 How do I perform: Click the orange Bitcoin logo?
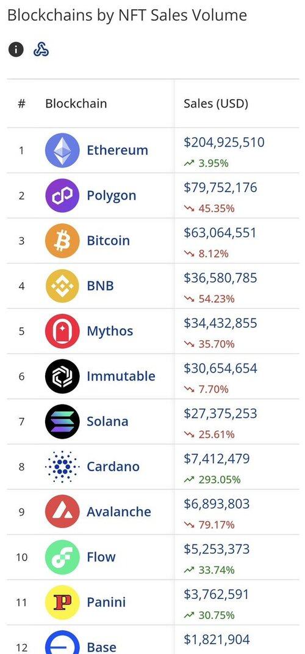(62, 240)
